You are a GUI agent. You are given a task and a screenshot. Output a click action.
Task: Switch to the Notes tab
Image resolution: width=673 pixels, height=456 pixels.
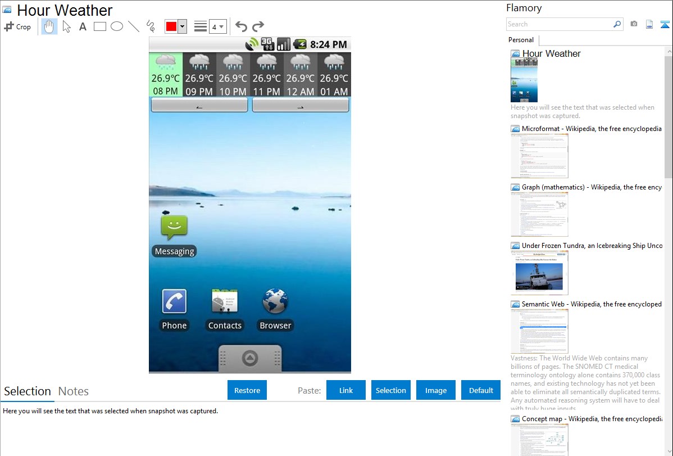(73, 391)
